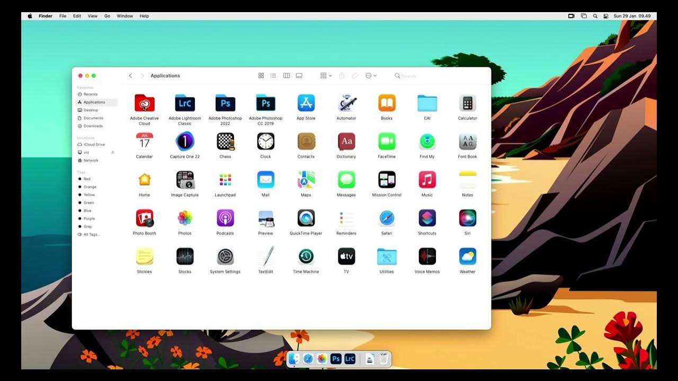678x381 pixels.
Task: Click the App Store icon
Action: (306, 103)
